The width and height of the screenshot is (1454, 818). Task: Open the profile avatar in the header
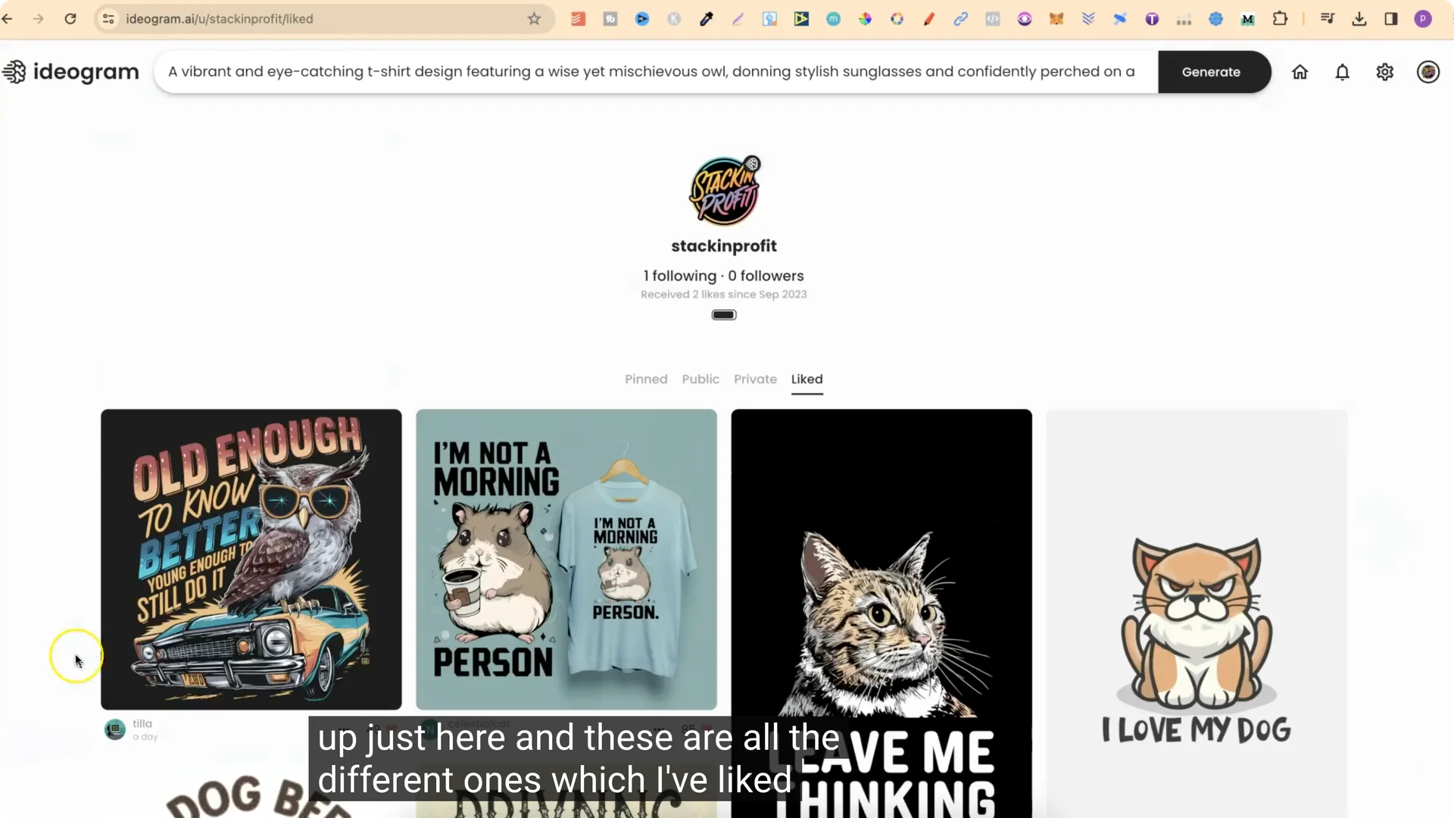pos(1427,72)
